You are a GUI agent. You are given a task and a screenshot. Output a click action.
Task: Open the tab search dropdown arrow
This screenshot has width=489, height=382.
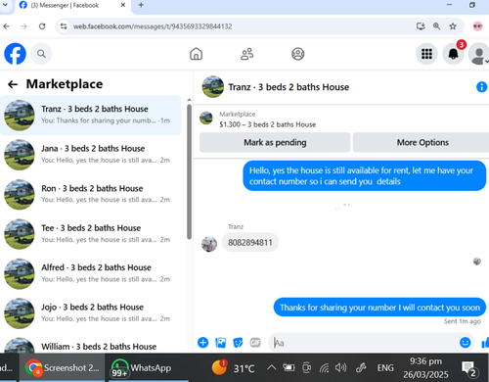tap(5, 5)
